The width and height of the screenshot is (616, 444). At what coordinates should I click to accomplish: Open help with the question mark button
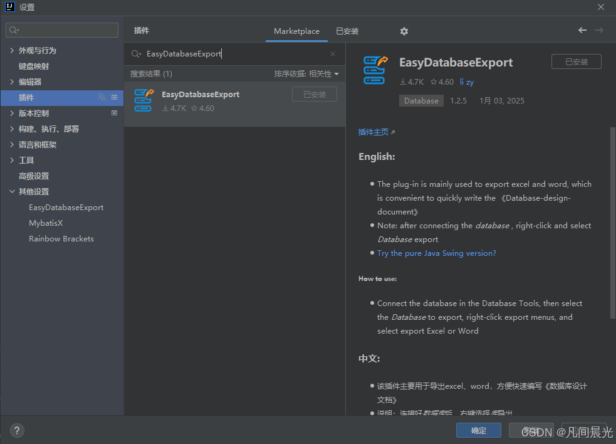17,431
